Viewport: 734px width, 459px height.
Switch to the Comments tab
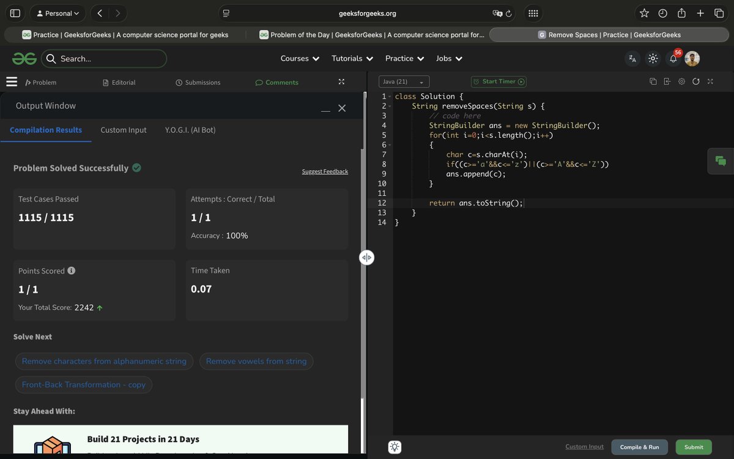(277, 83)
